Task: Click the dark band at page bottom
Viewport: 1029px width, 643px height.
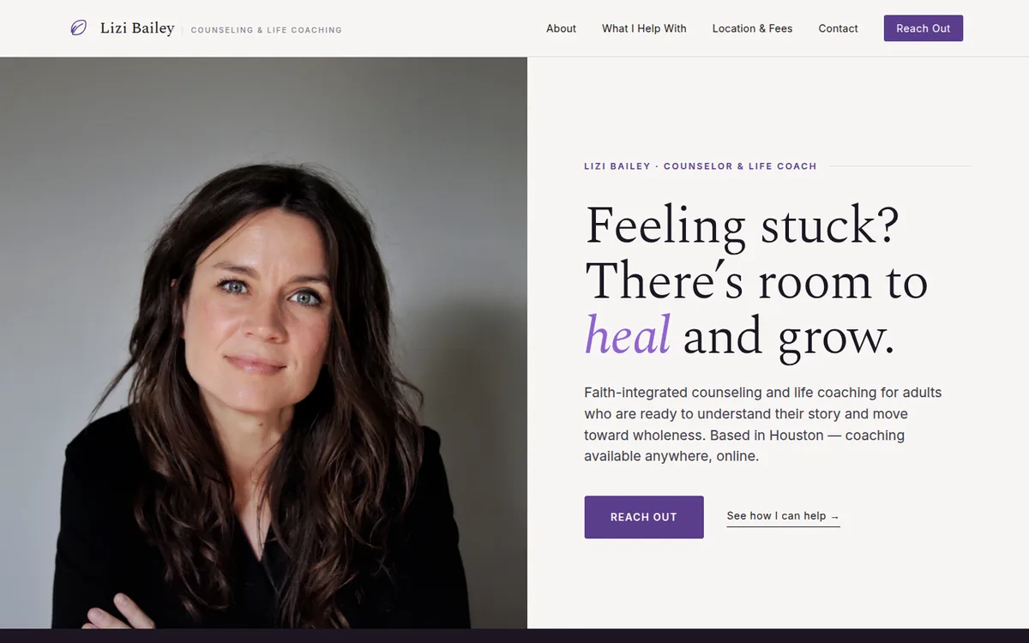Action: click(514, 636)
